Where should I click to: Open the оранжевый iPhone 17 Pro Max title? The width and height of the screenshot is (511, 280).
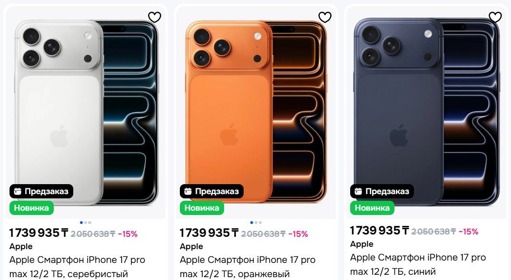[x=247, y=267]
